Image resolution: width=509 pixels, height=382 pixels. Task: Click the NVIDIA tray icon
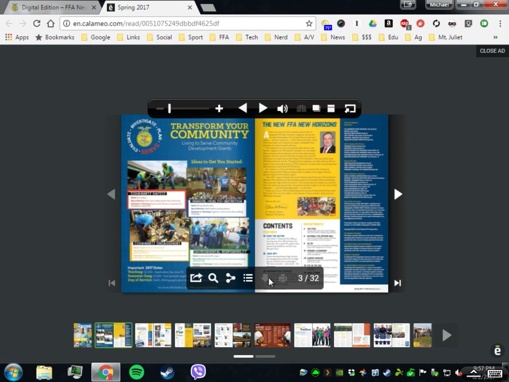[339, 373]
